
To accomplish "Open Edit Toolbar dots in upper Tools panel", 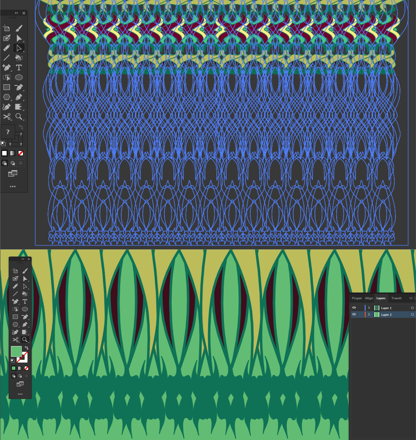I will pos(13,186).
